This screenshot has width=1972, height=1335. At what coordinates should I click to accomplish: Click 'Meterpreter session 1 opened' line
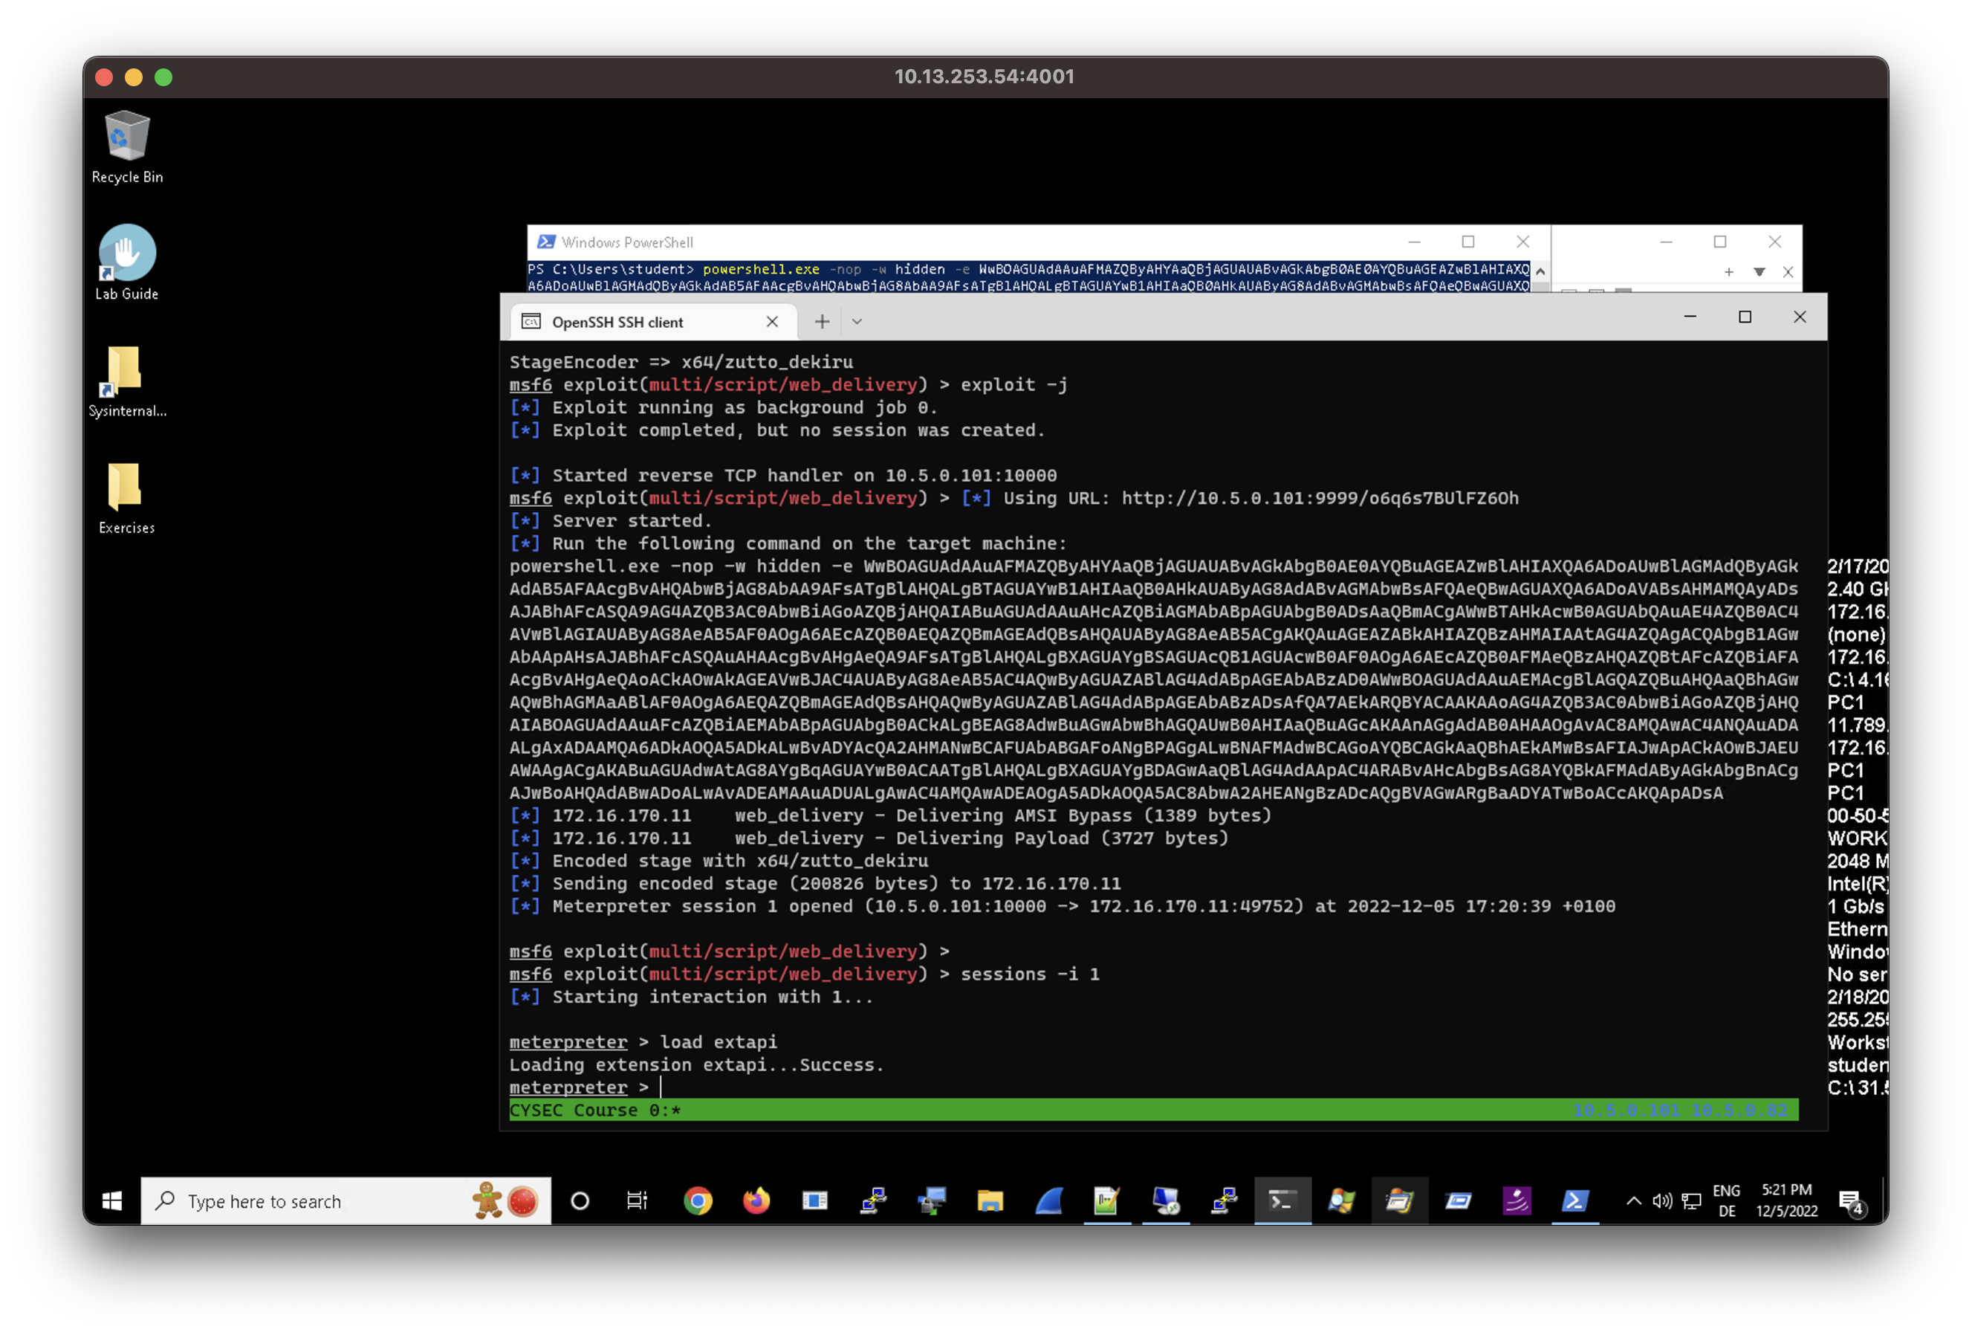[1063, 906]
